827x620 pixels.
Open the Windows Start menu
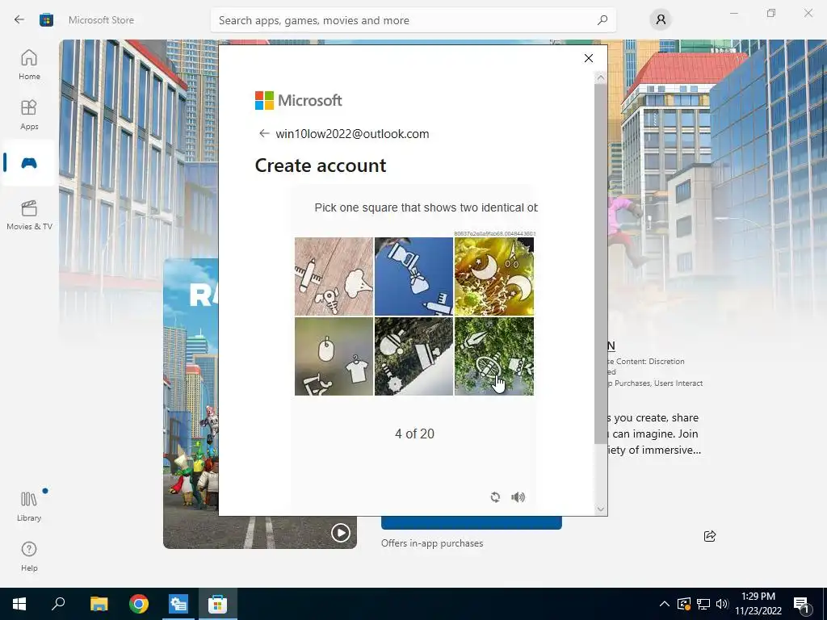point(19,604)
